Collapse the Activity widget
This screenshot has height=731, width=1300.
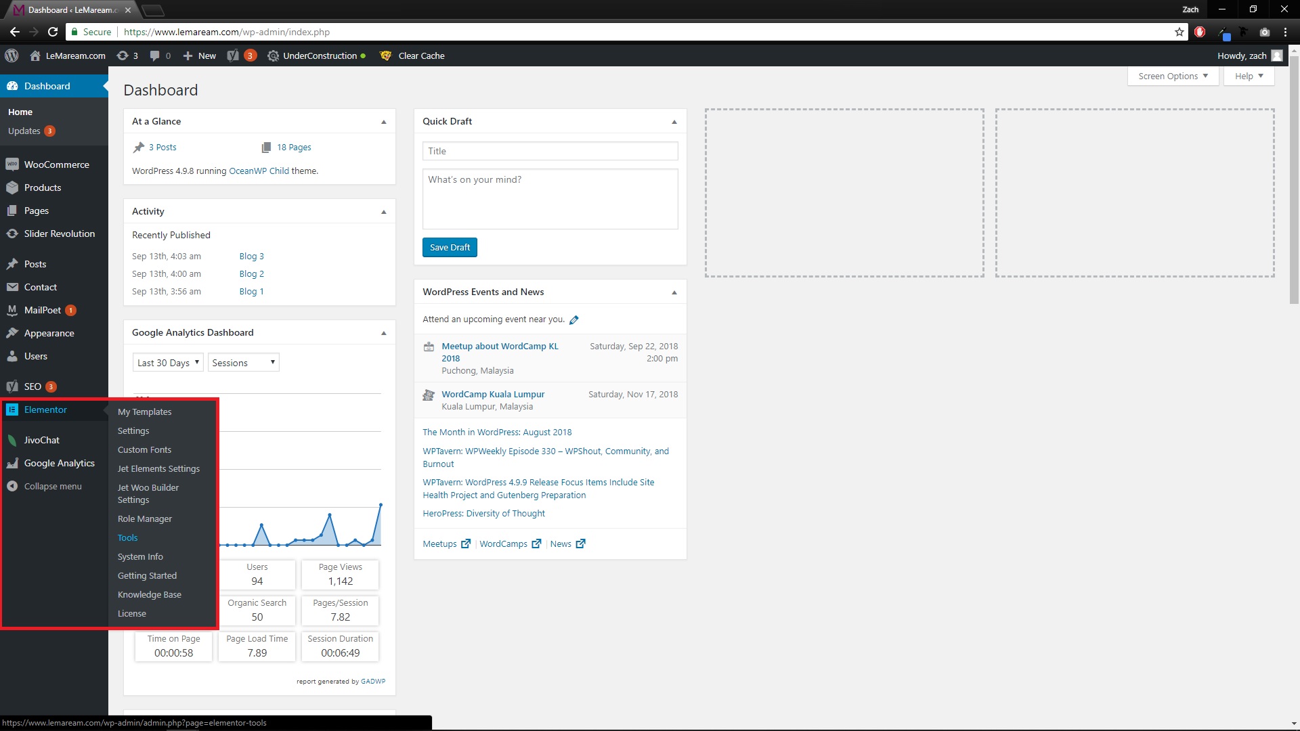pyautogui.click(x=384, y=212)
